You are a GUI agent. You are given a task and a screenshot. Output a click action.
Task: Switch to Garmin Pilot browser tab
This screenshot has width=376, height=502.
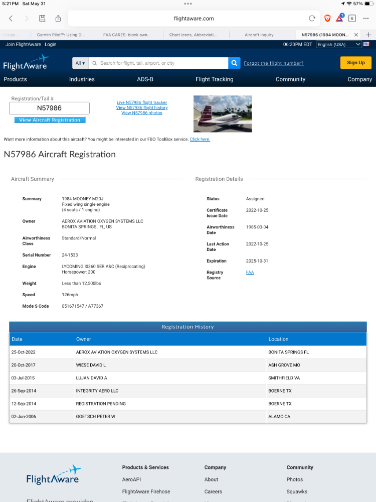click(61, 35)
